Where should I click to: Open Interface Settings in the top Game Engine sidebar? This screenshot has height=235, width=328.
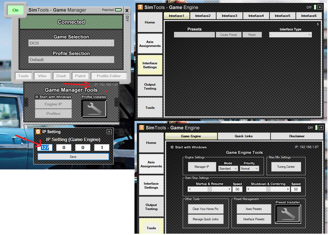pos(150,65)
